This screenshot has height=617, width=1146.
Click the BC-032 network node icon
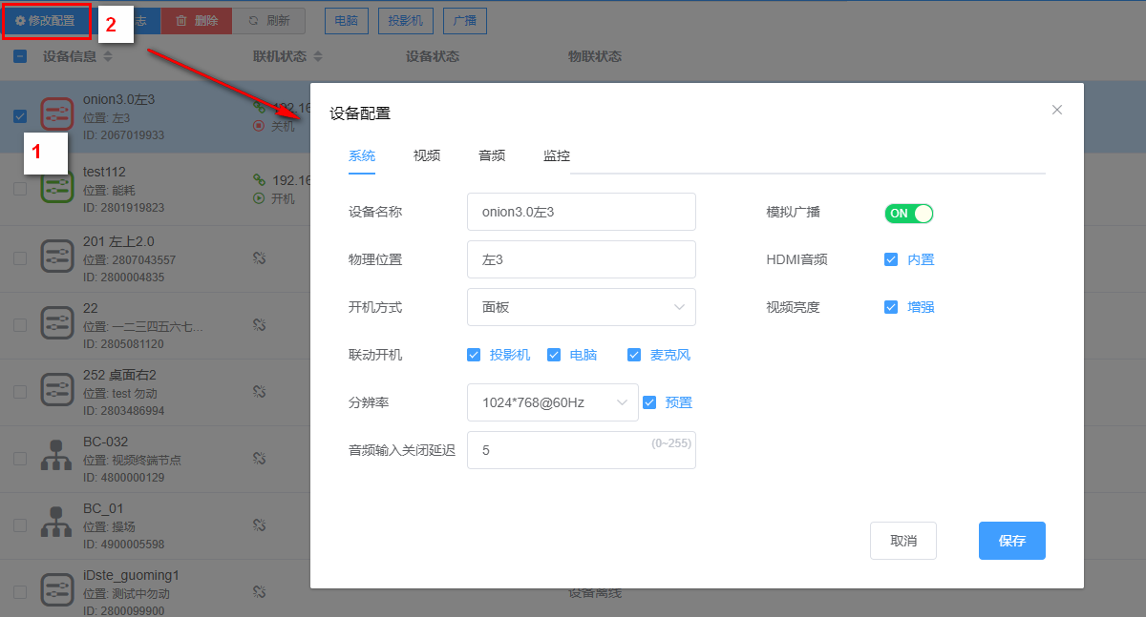click(57, 458)
